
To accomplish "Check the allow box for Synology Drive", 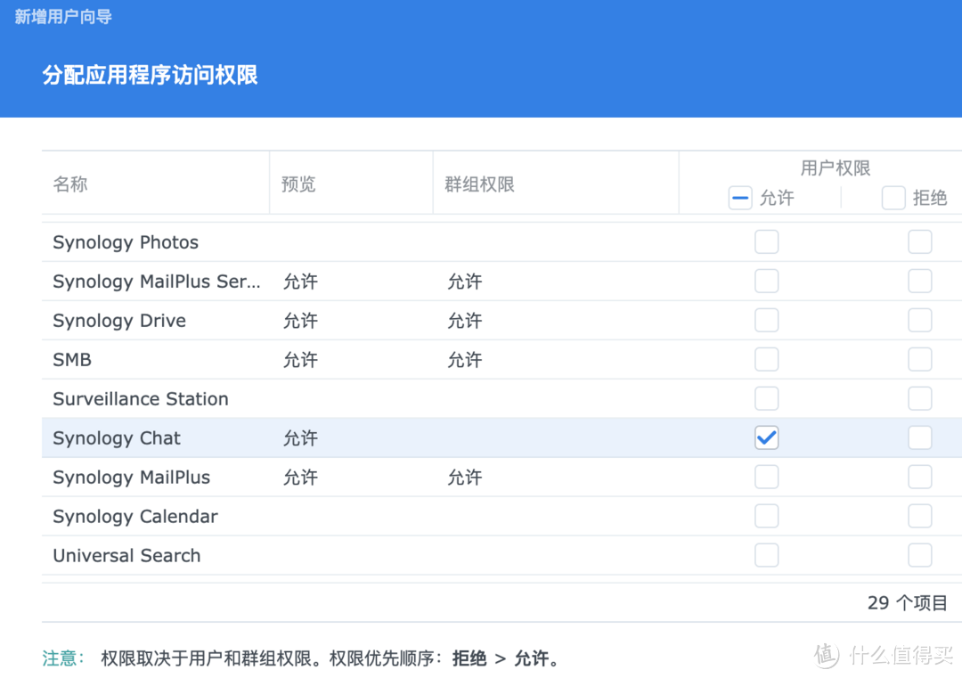I will pos(766,320).
